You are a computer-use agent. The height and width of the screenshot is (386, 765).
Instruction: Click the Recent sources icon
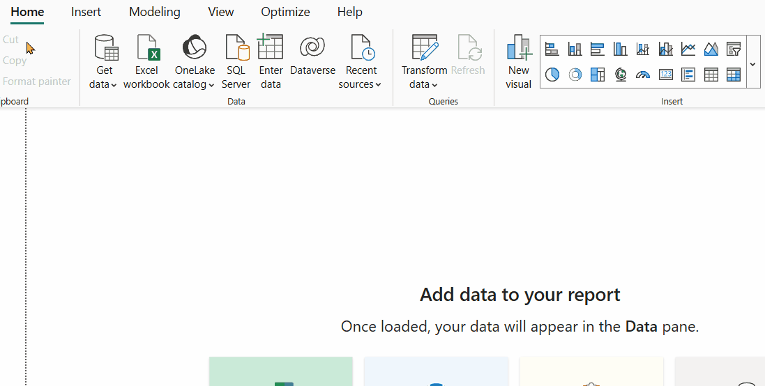coord(363,47)
